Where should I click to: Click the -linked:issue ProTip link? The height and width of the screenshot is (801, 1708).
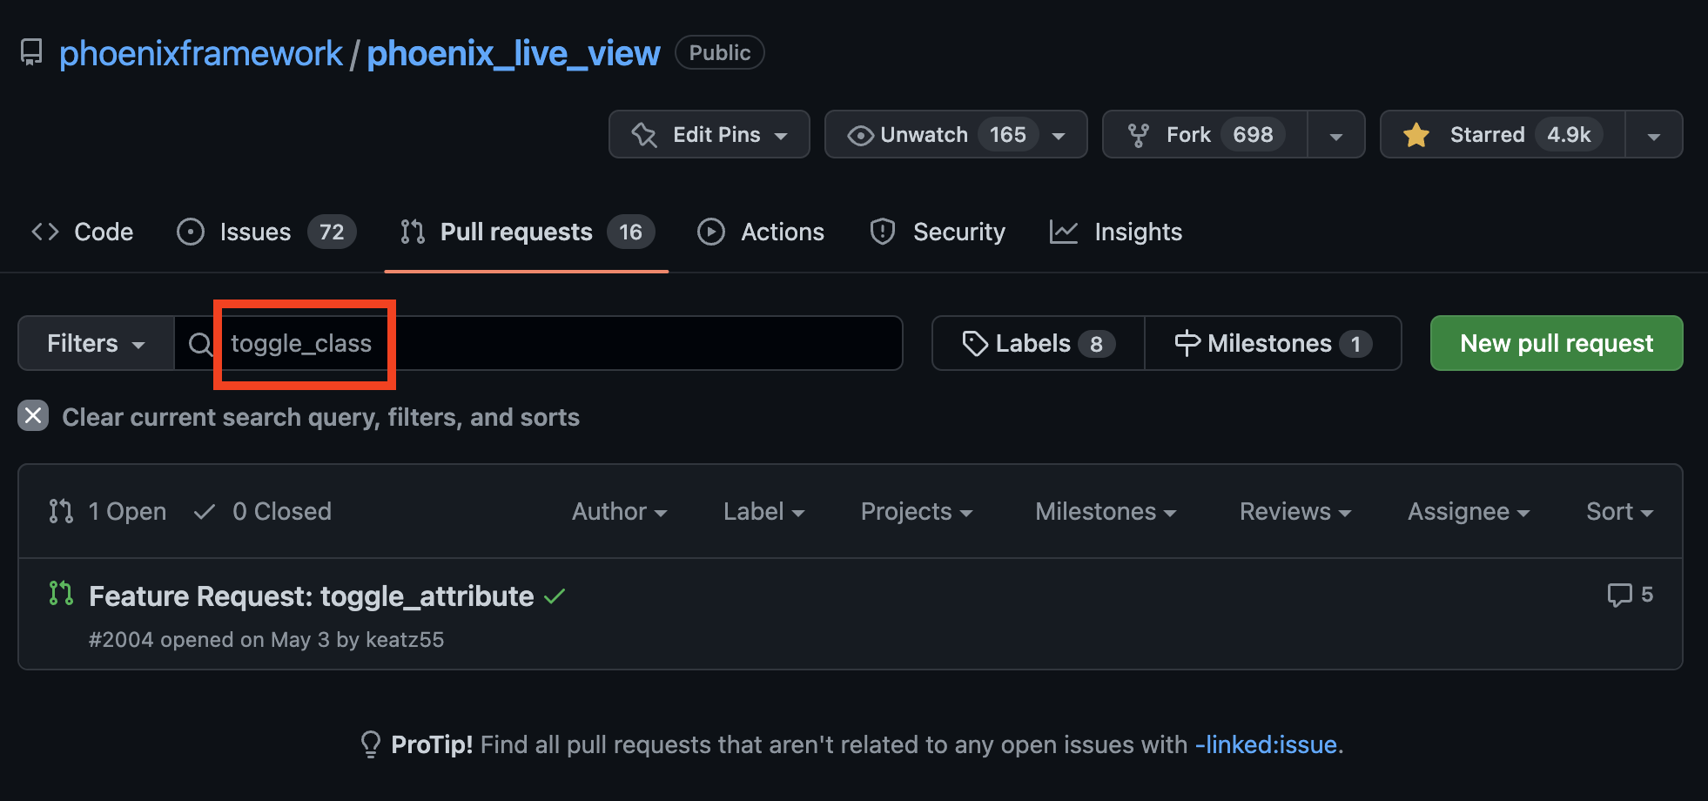pos(1266,744)
